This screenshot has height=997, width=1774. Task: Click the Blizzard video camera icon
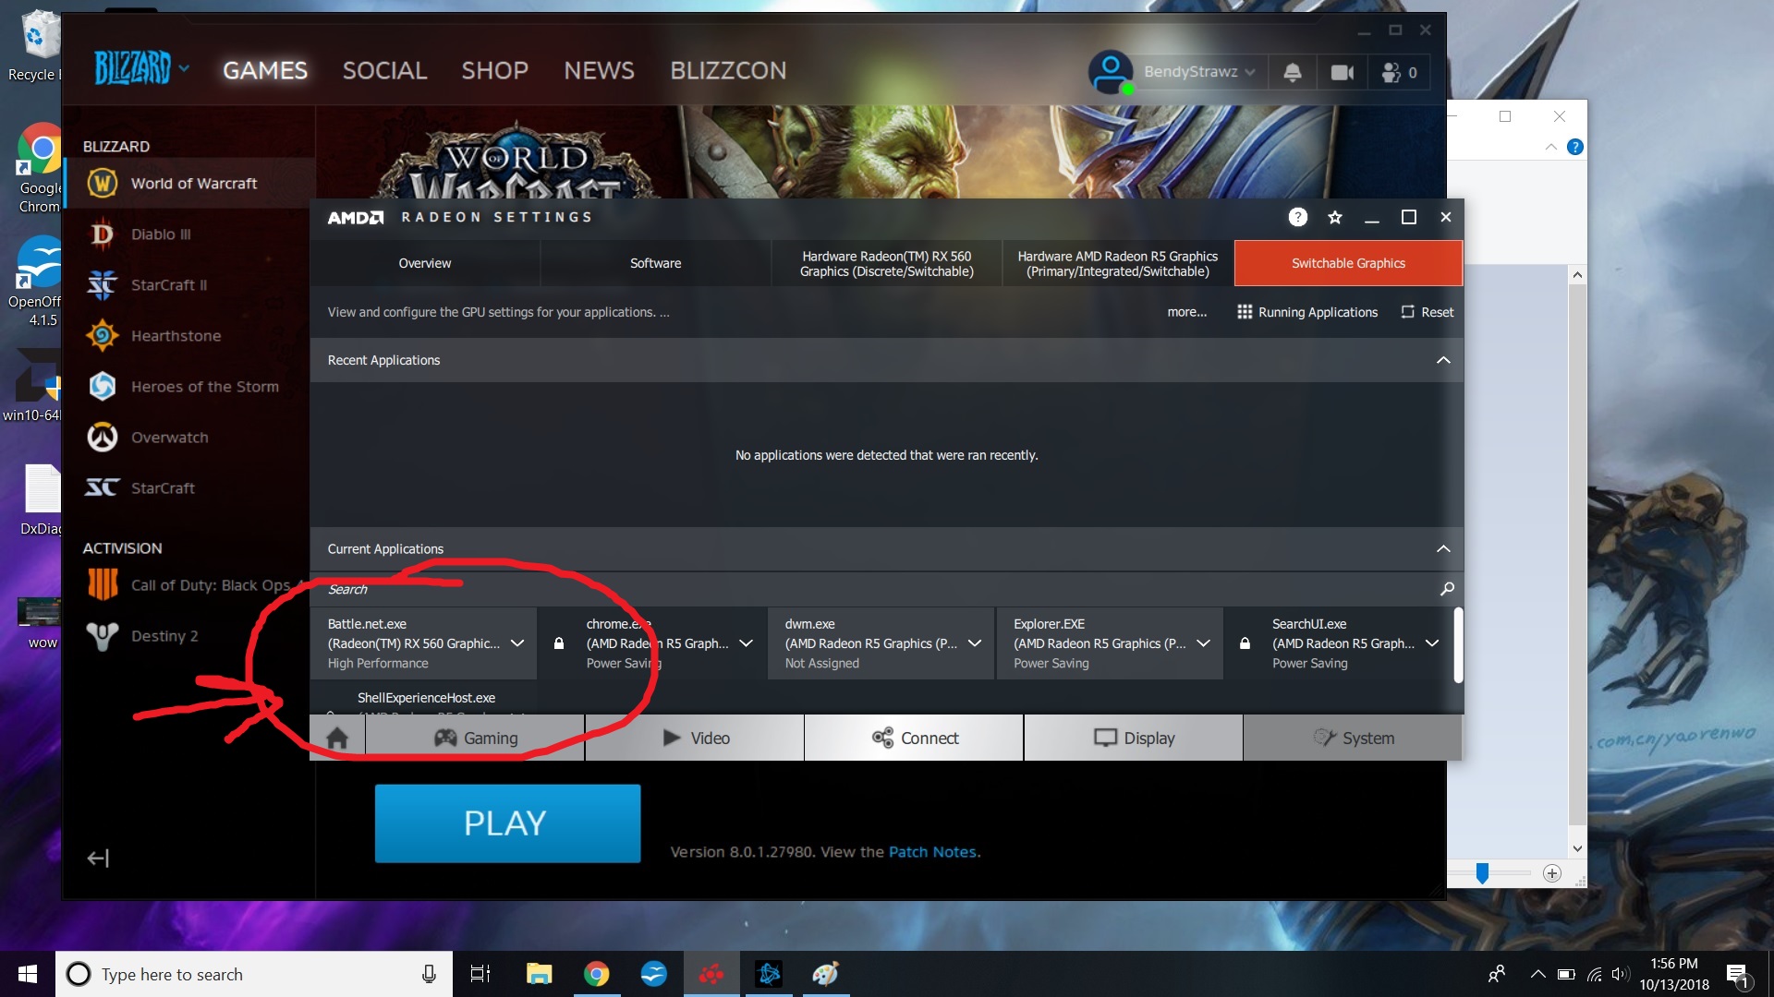click(x=1343, y=72)
